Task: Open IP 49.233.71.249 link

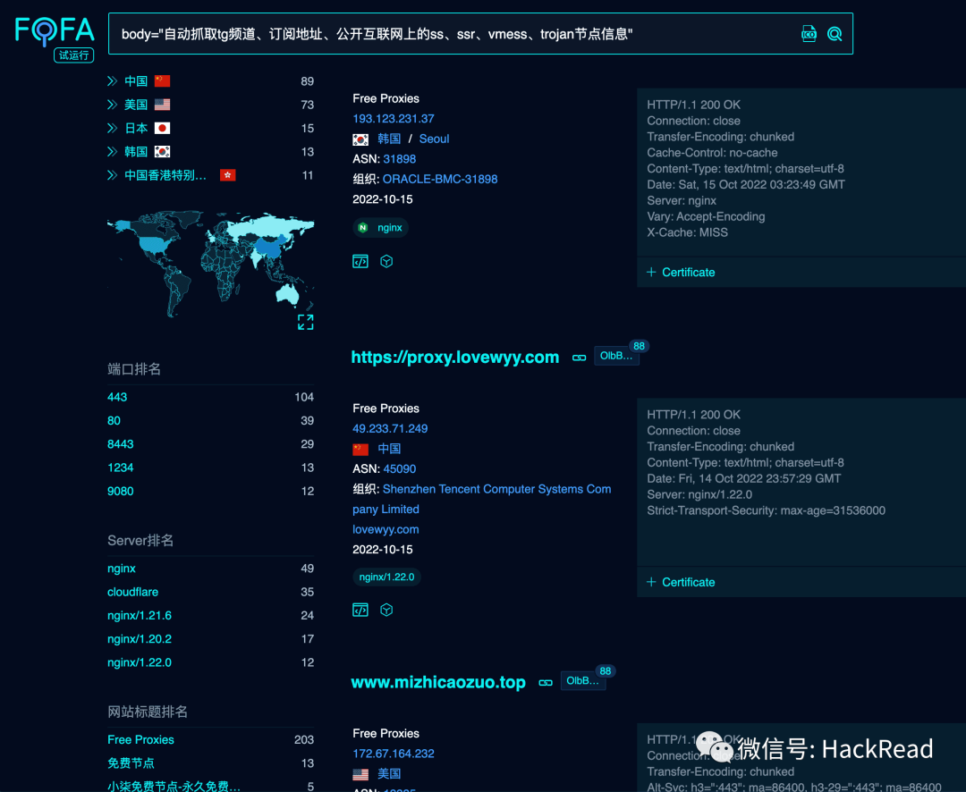Action: [390, 429]
